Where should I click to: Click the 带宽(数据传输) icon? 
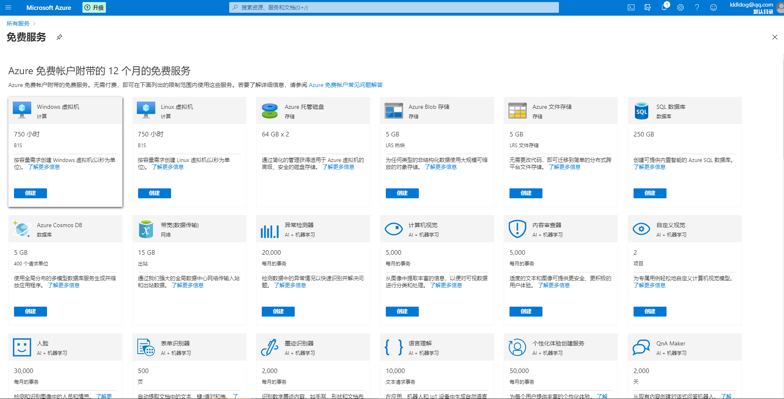pos(146,229)
